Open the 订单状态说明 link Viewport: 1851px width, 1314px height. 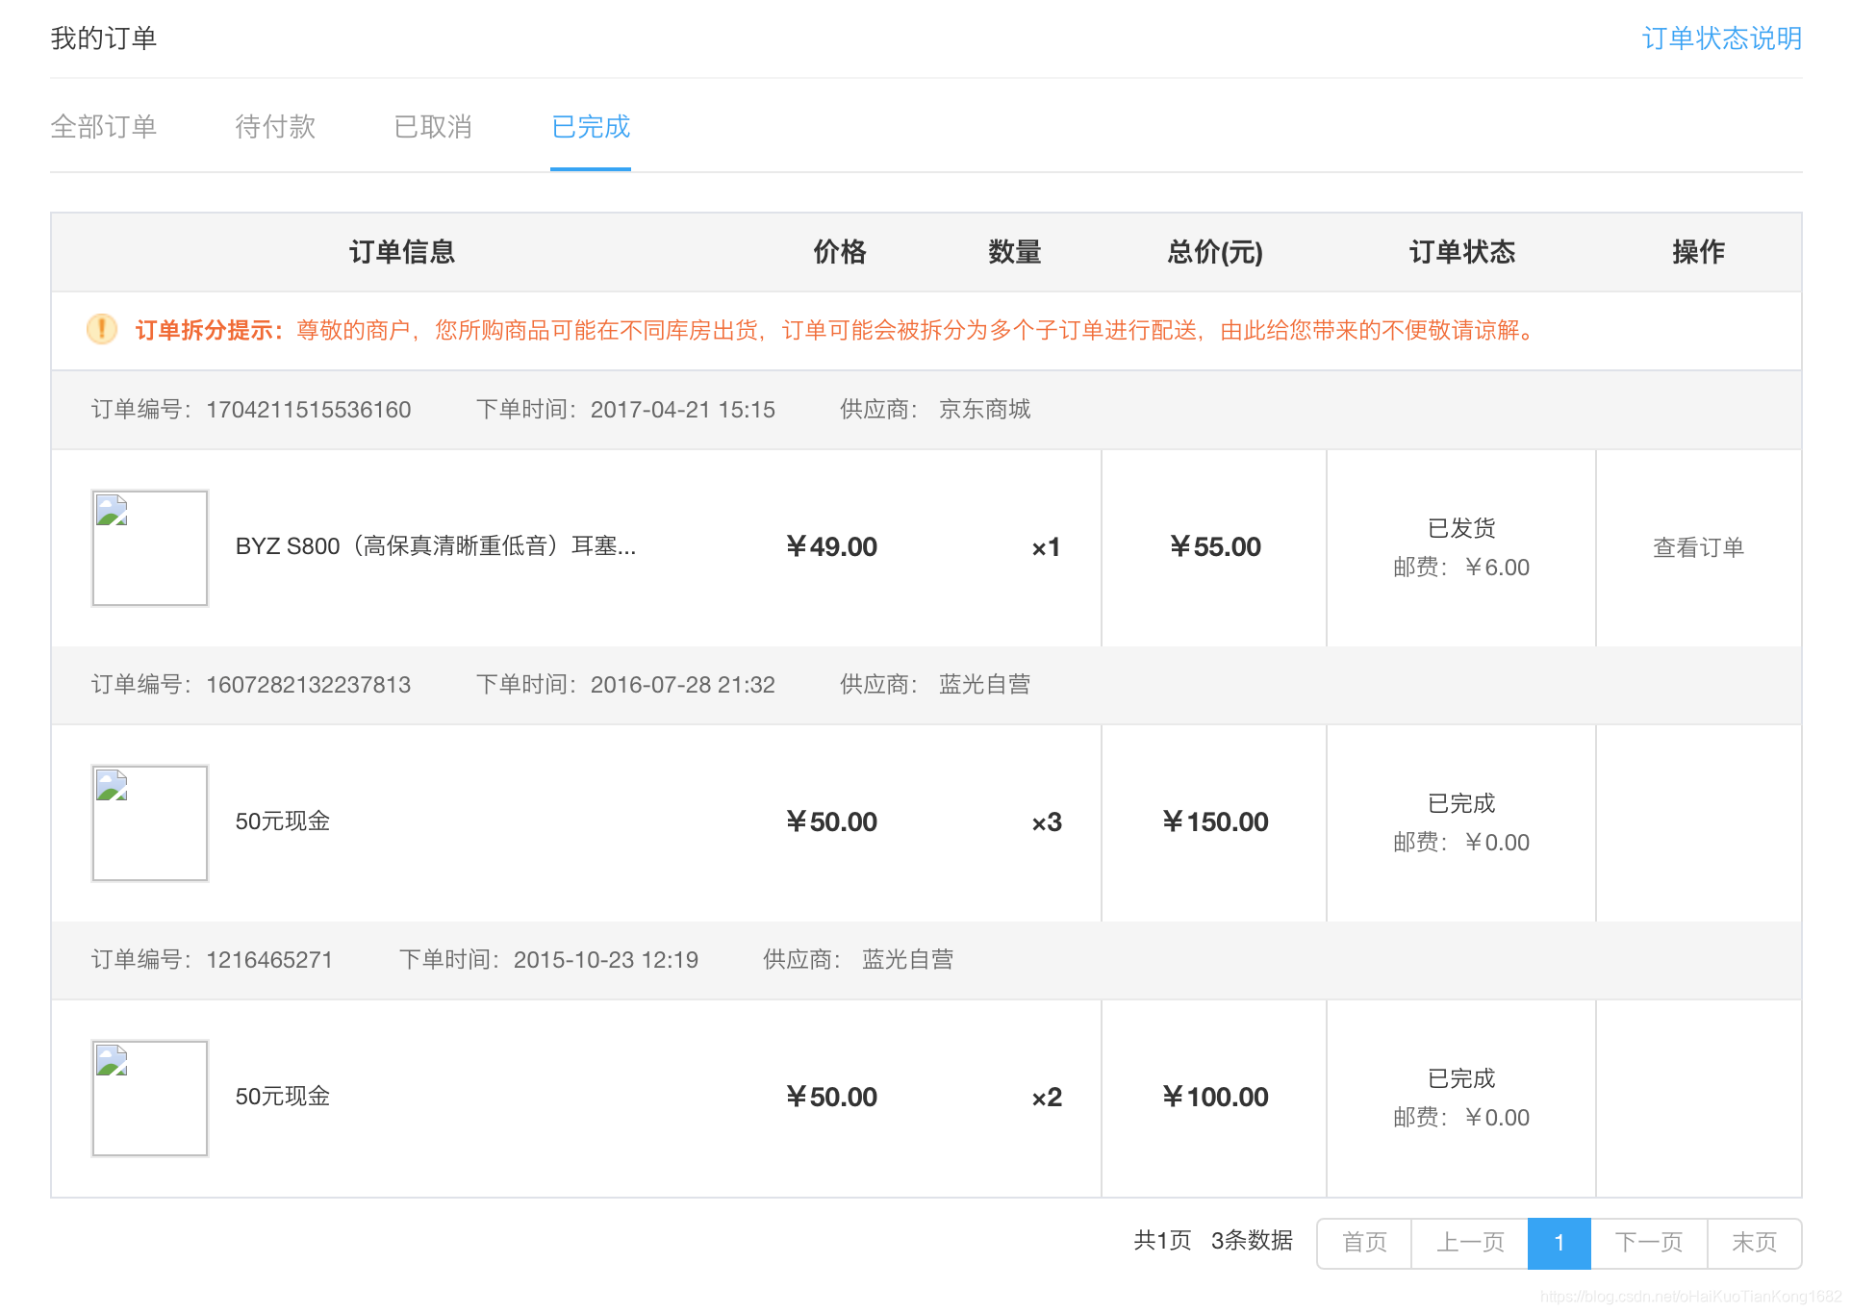[x=1721, y=38]
